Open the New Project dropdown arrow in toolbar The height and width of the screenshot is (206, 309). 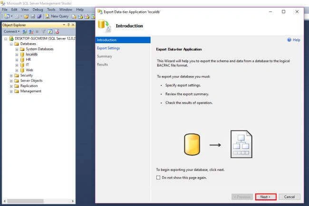11,16
